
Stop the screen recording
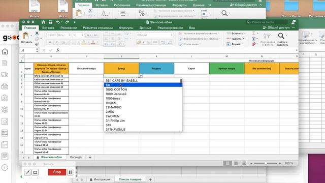[57, 172]
